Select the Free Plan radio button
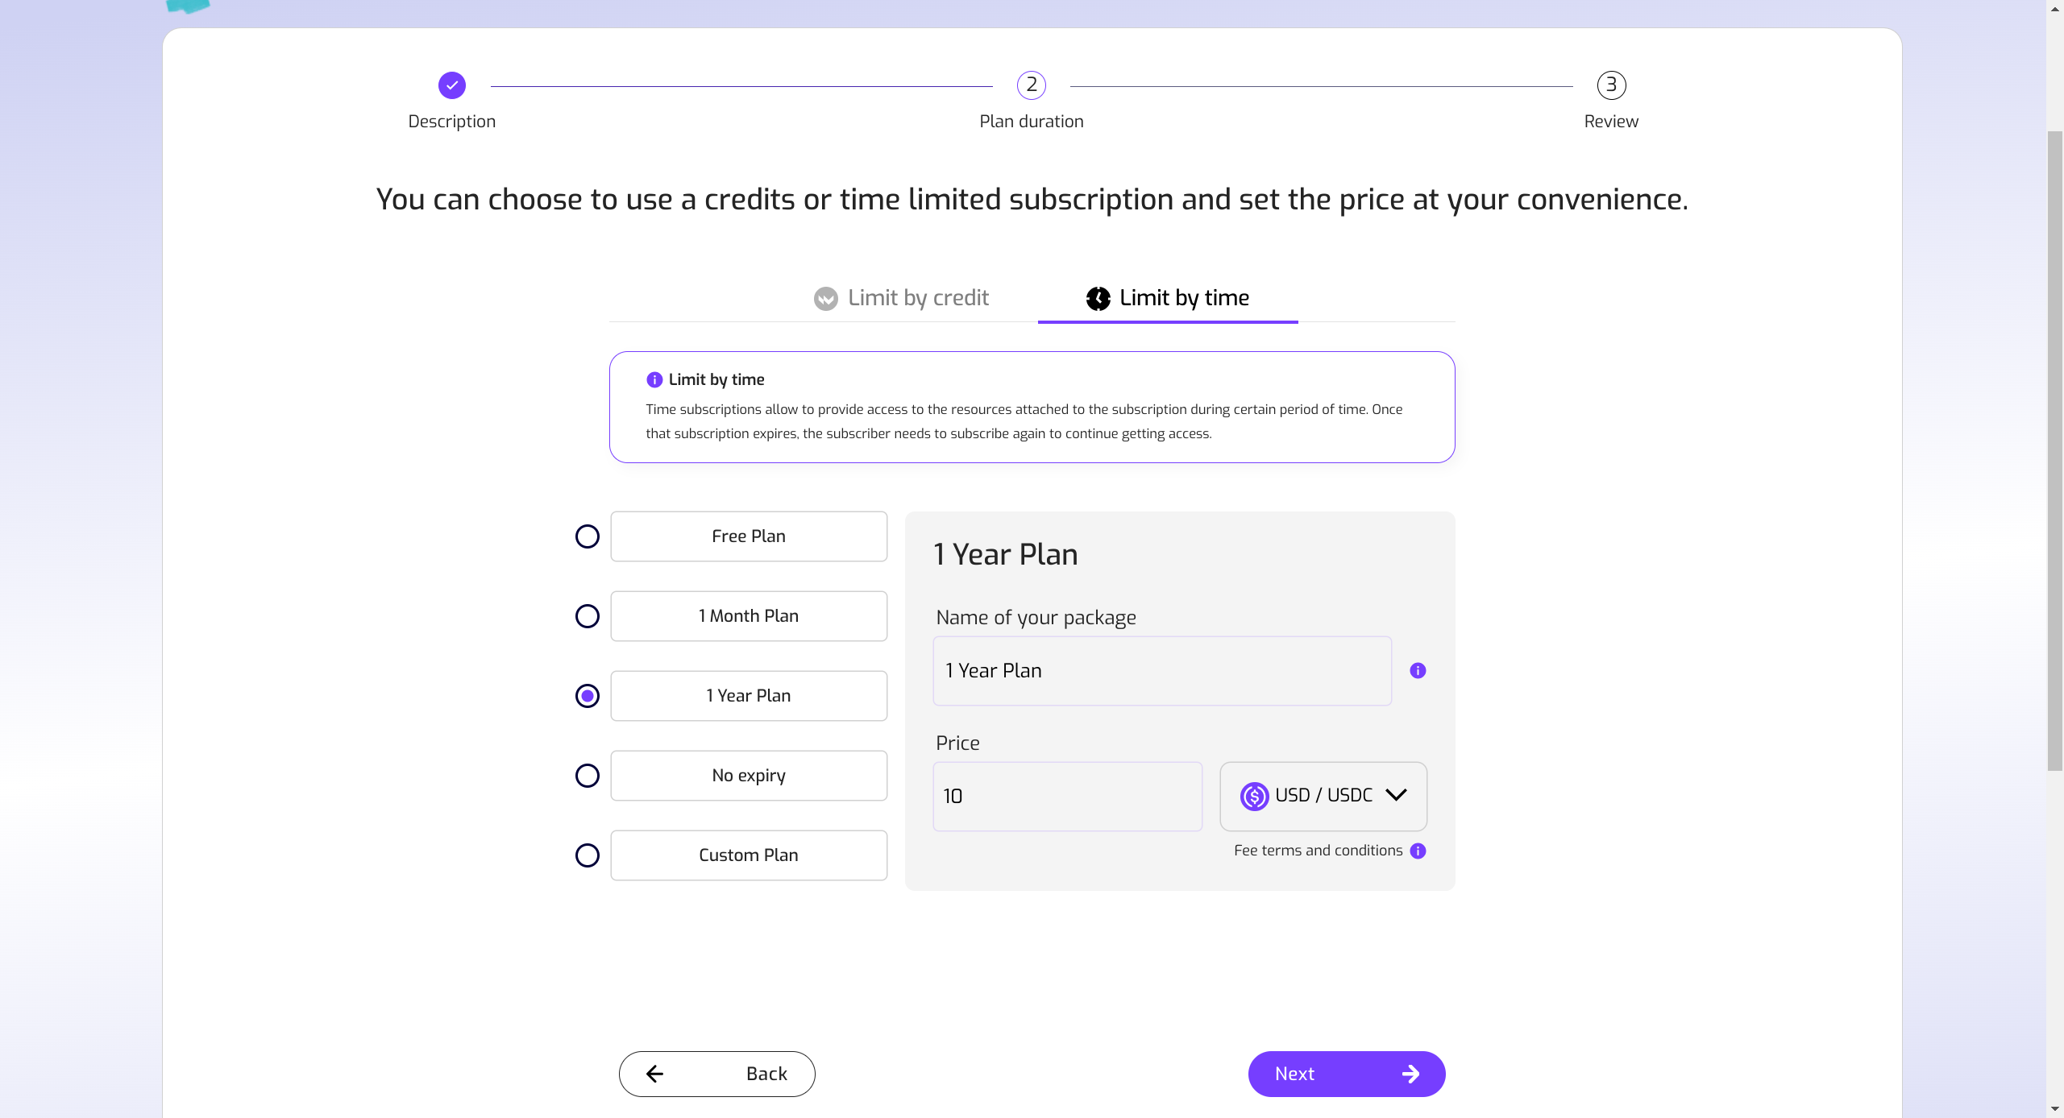Image resolution: width=2064 pixels, height=1118 pixels. click(x=587, y=536)
